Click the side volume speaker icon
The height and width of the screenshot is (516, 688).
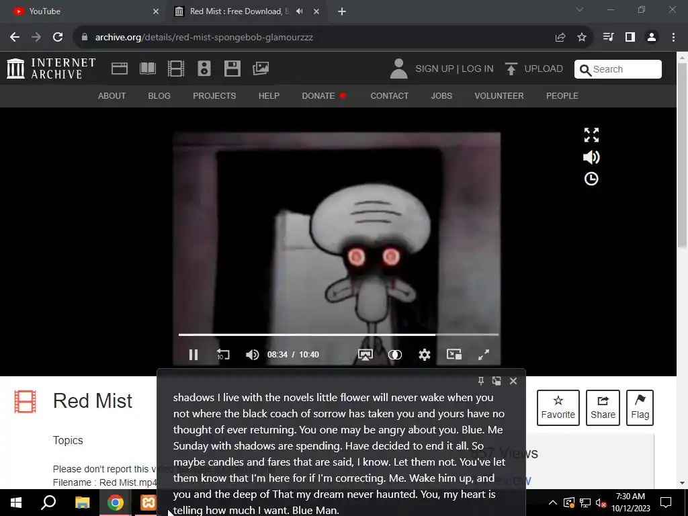coord(591,157)
